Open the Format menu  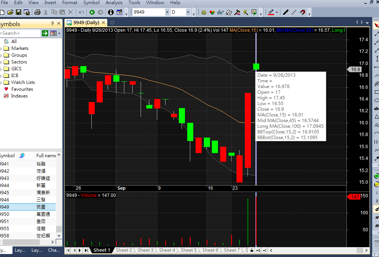click(x=70, y=3)
